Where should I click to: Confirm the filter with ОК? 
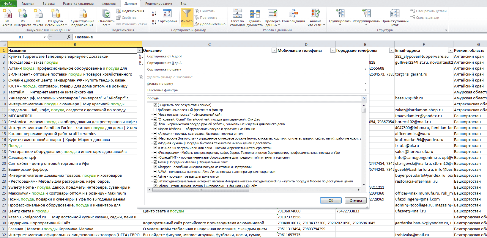[331, 201]
